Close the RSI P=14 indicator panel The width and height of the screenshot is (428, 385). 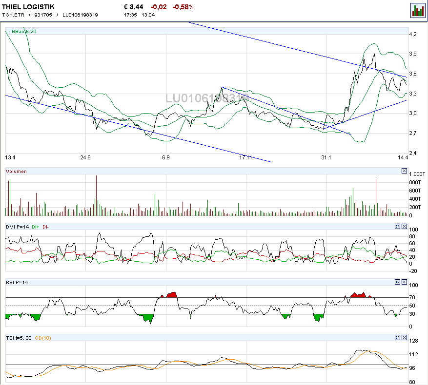[404, 282]
